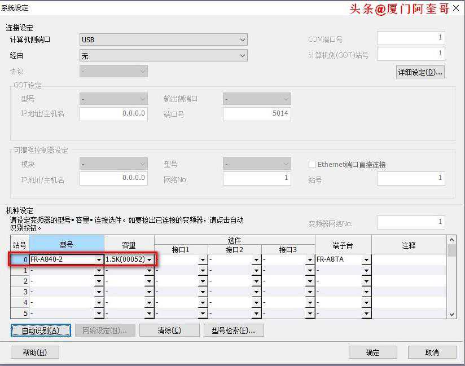Select the 型号 column header
This screenshot has width=465, height=366.
point(66,245)
